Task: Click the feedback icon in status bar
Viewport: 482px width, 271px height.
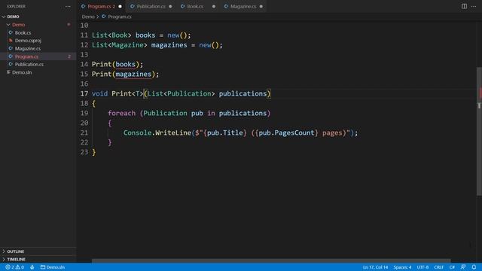Action: (463, 267)
